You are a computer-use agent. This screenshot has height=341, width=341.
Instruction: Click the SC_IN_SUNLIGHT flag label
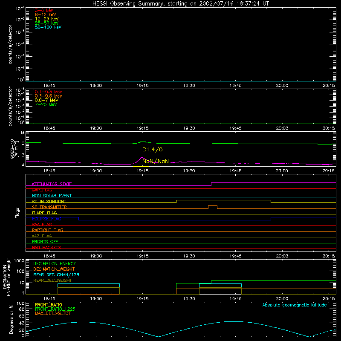click(49, 201)
